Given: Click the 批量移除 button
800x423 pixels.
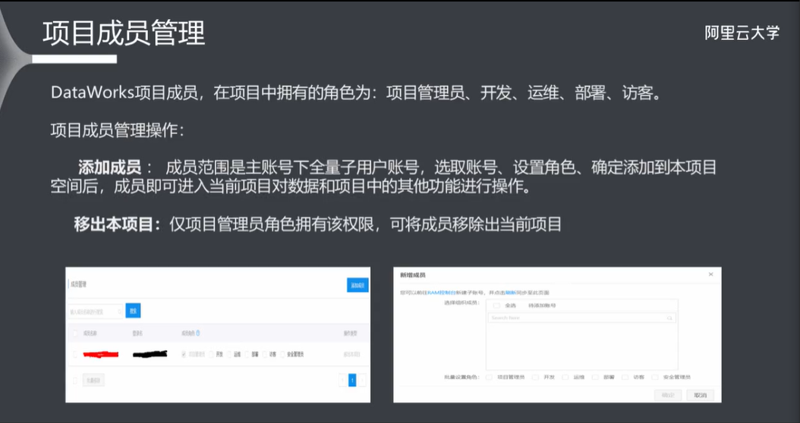Looking at the screenshot, I should 93,381.
